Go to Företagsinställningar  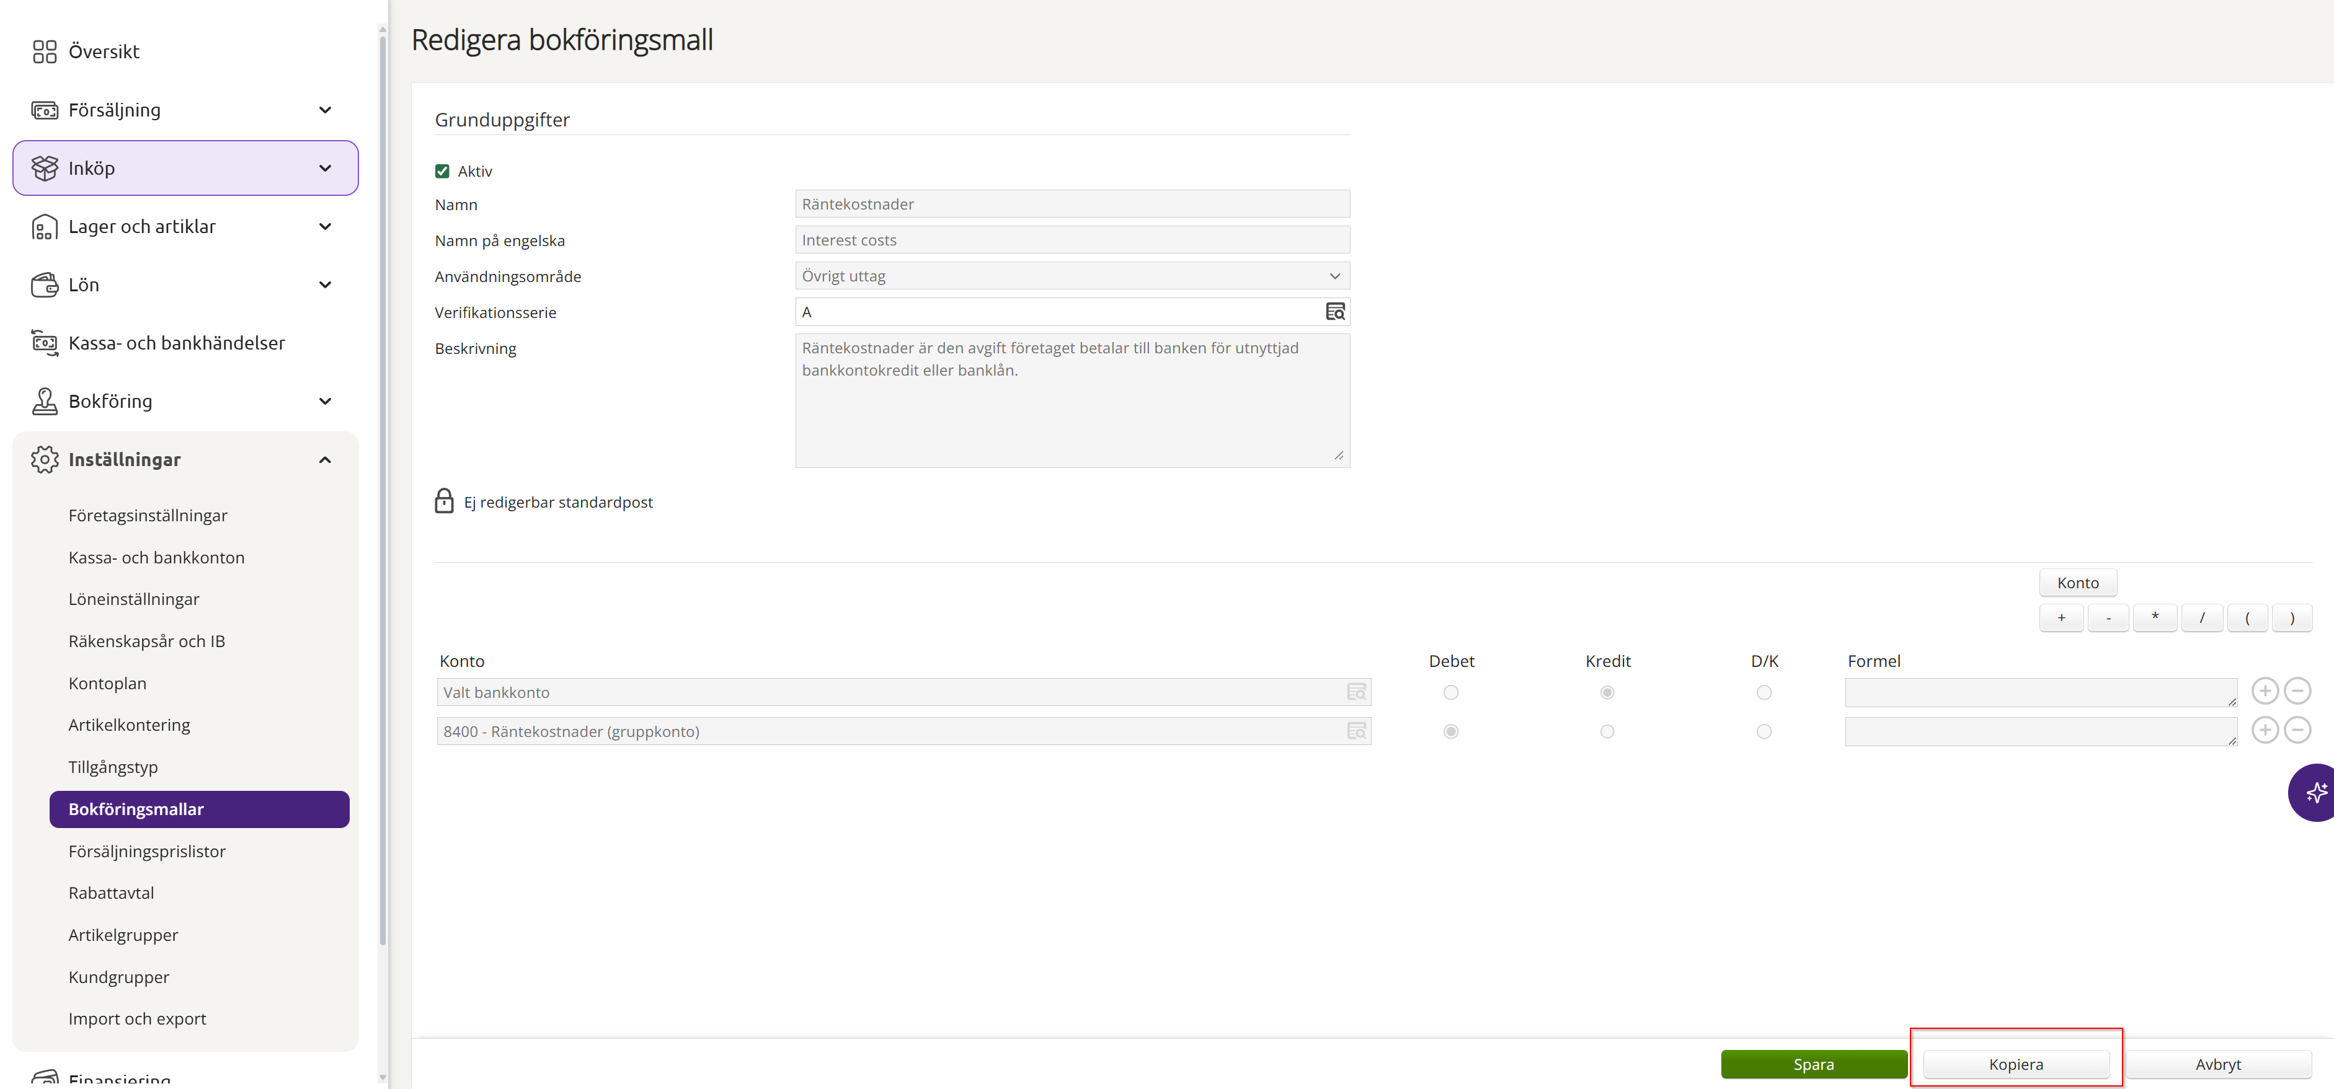(x=148, y=514)
